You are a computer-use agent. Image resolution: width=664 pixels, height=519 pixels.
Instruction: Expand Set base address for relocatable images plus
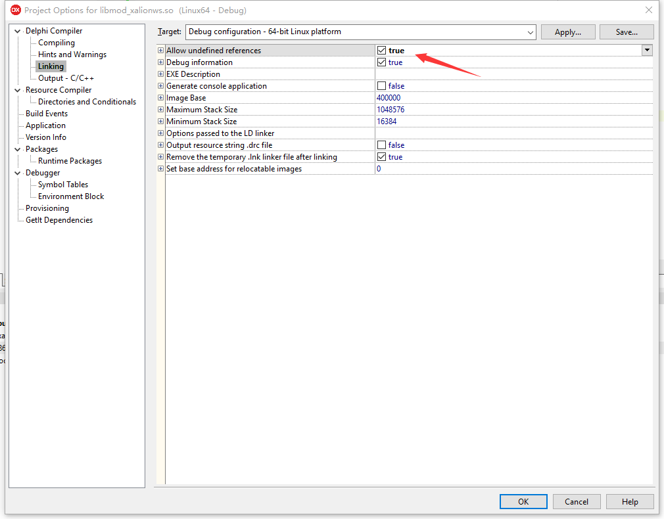[x=160, y=169]
